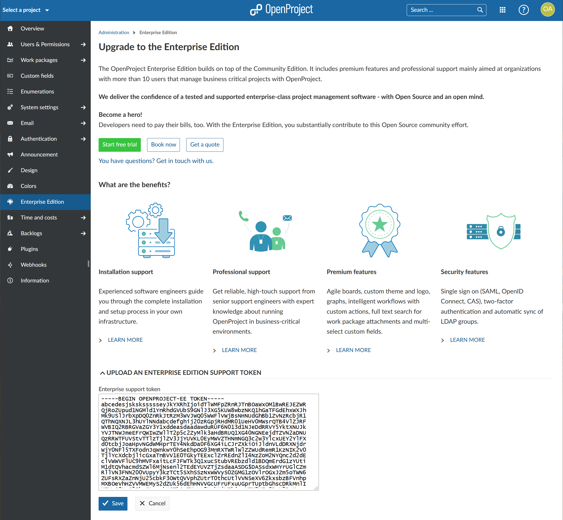Open the help question mark icon
Image resolution: width=563 pixels, height=520 pixels.
(x=524, y=9)
